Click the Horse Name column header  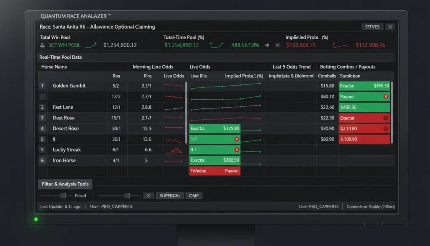[54, 67]
